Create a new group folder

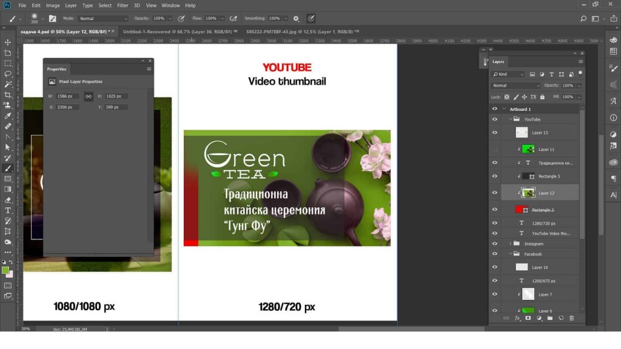tap(549, 318)
